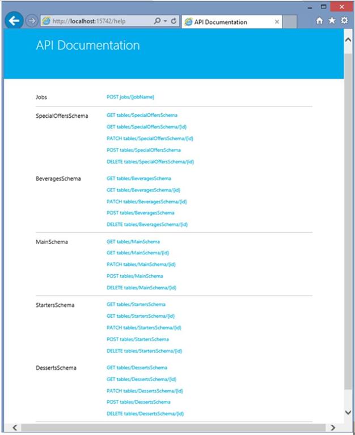Open POST tables/BeveragesSchema link

141,213
